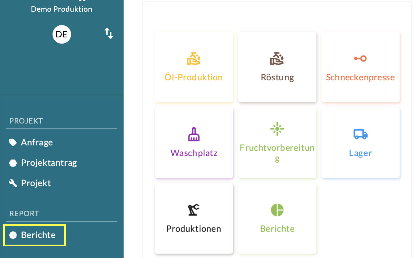Select the orange Schneckenpresse press icon
This screenshot has height=258, width=414.
[x=360, y=59]
